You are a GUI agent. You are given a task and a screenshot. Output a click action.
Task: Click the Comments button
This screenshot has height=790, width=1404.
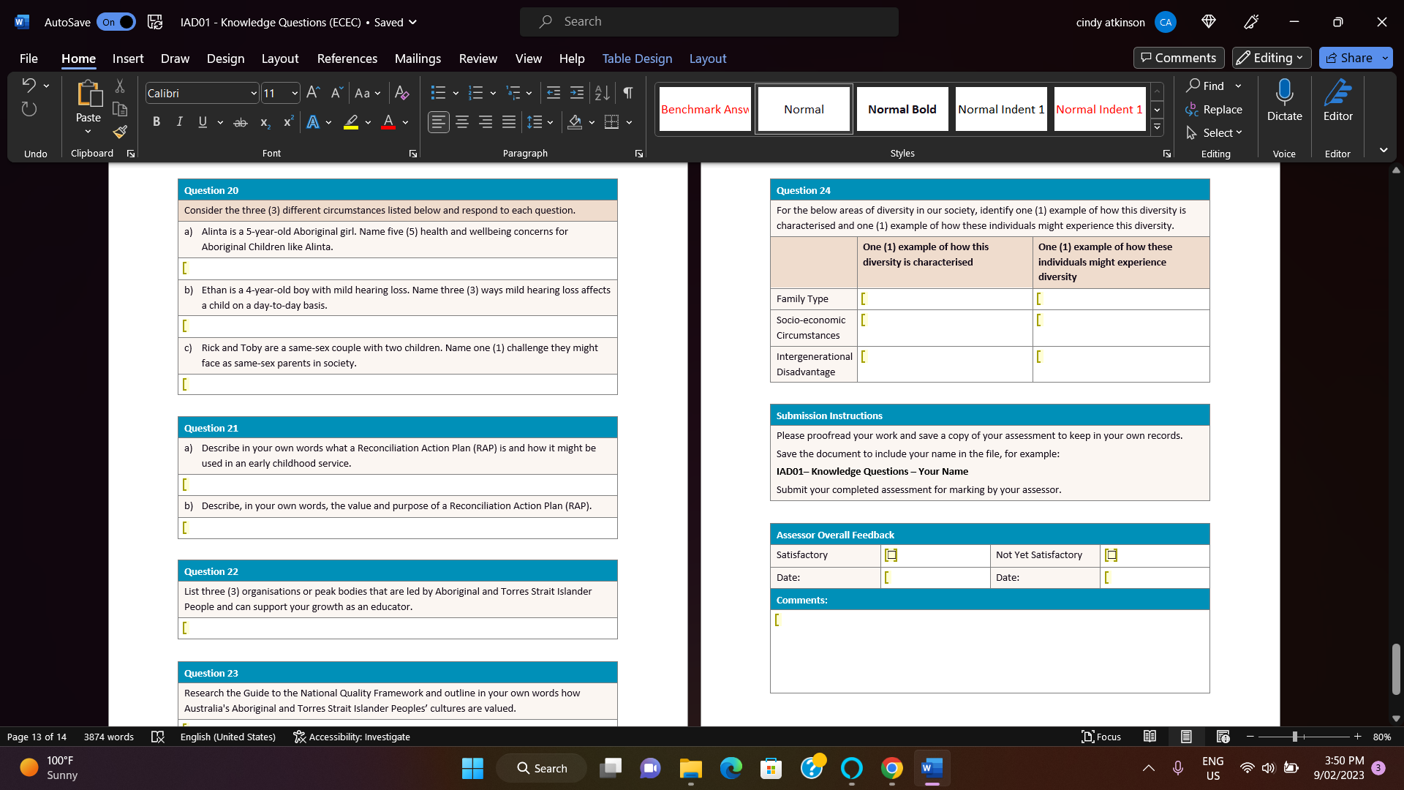coord(1178,58)
